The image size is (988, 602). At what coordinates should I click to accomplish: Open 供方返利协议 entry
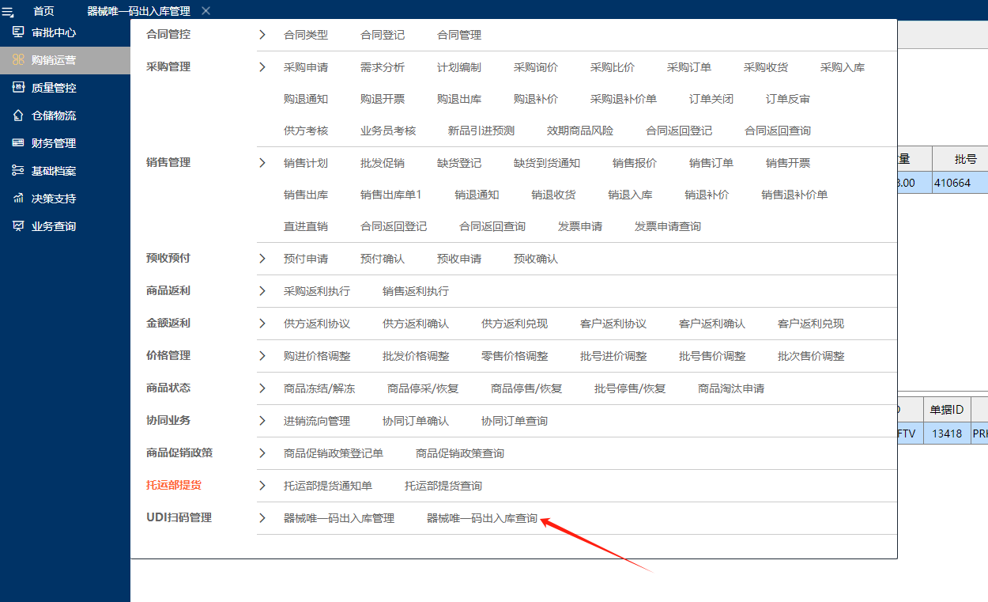click(317, 324)
